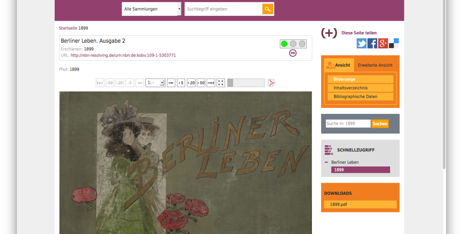This screenshot has width=463, height=234.
Task: Go to the next page arrow
Action: (x=171, y=83)
